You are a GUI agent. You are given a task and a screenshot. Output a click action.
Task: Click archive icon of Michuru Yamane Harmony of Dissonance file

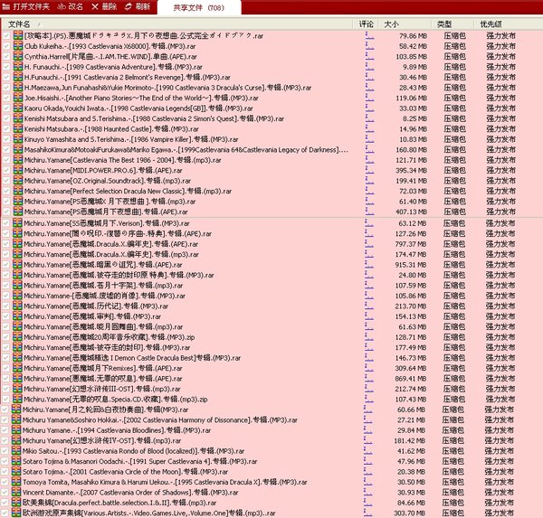pos(16,419)
